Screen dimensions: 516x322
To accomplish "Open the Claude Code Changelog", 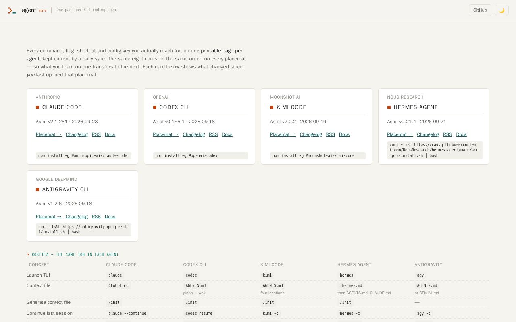I will point(77,134).
